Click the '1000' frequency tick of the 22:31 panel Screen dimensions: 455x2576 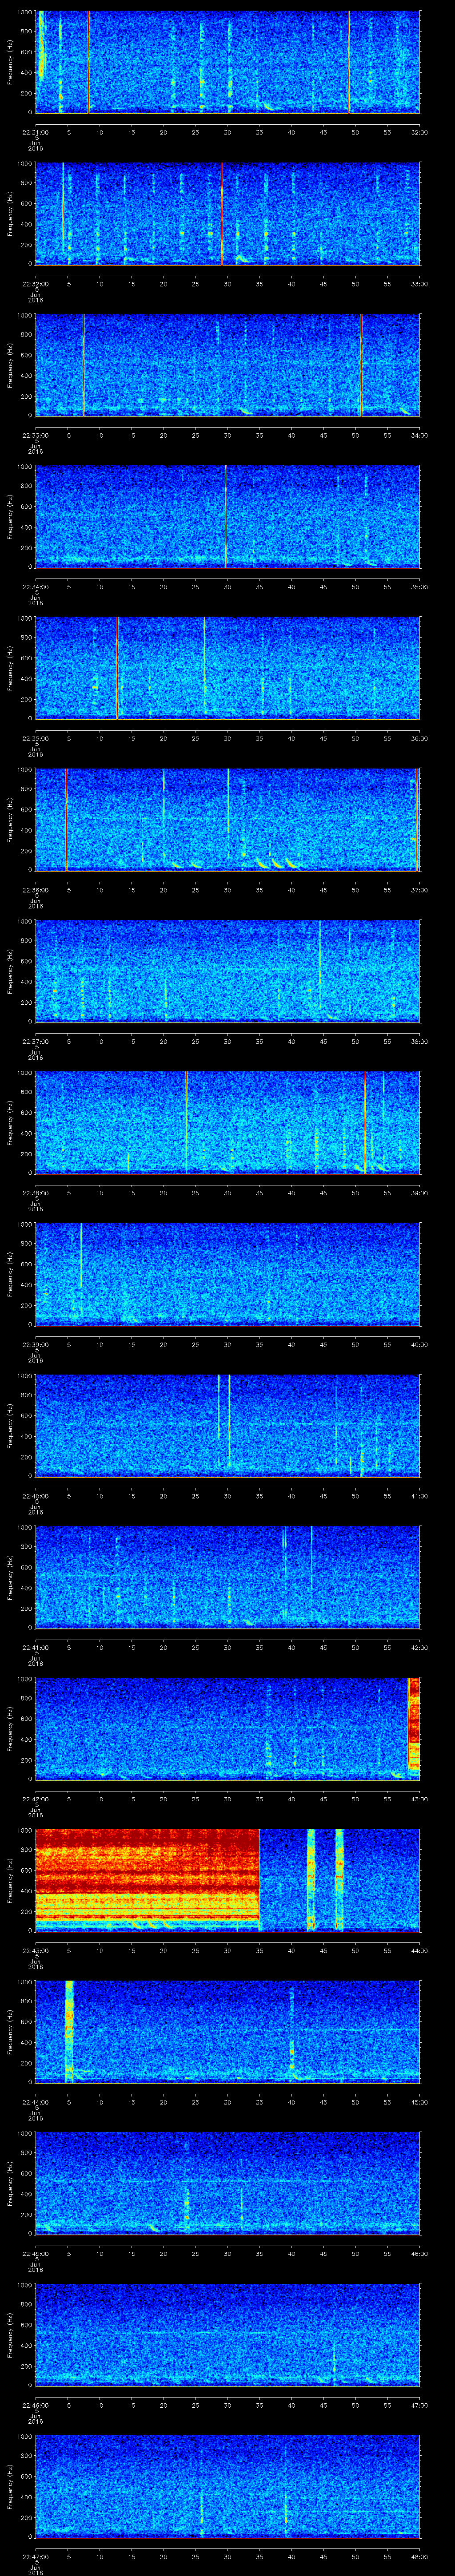tap(24, 13)
